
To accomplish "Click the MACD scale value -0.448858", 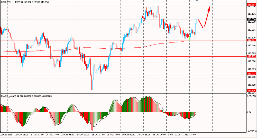I will 252,131.
